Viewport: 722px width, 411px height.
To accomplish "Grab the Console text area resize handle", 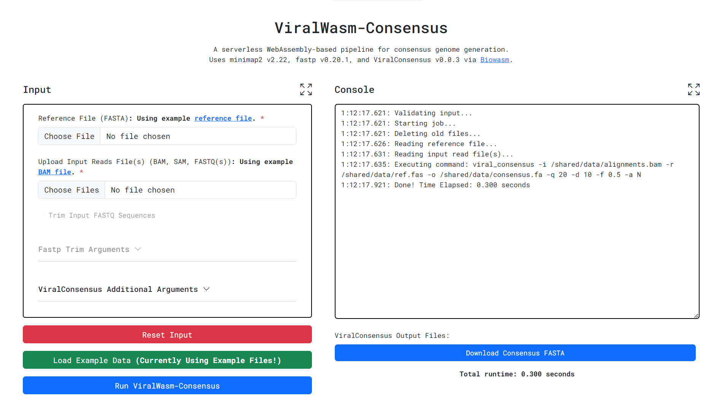I will tap(696, 315).
